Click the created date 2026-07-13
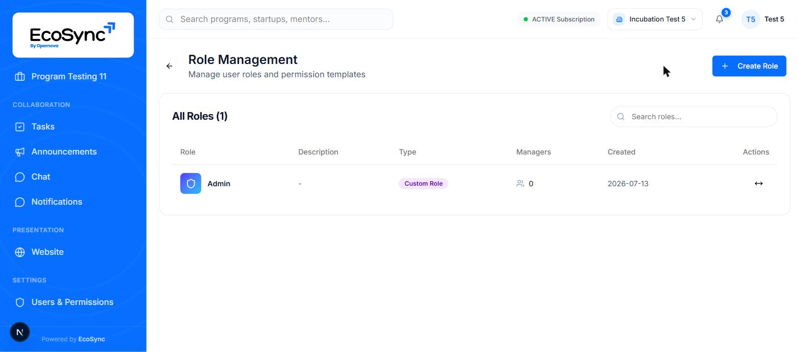The image size is (798, 352). point(628,184)
